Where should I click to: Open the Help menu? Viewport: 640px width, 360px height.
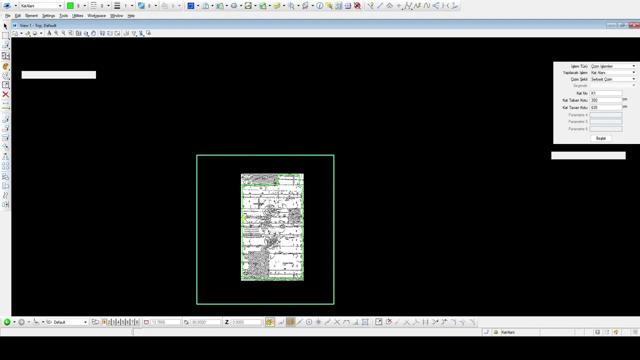click(131, 16)
